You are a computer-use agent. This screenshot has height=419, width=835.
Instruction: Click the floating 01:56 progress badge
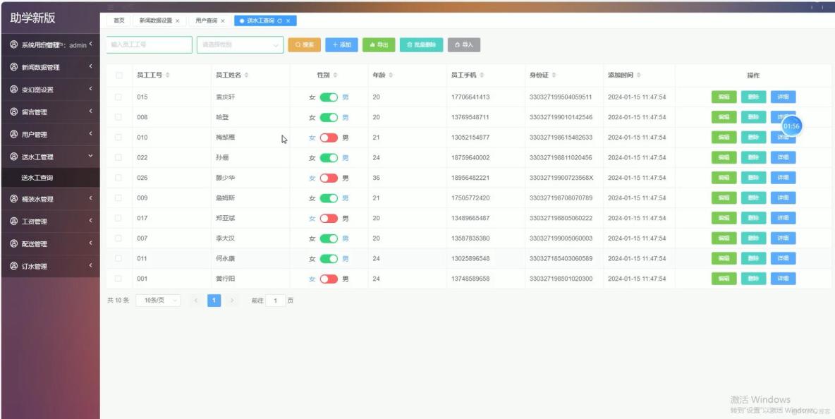[x=791, y=126]
